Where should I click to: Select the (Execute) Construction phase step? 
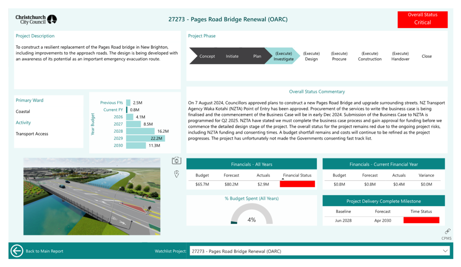[370, 56]
